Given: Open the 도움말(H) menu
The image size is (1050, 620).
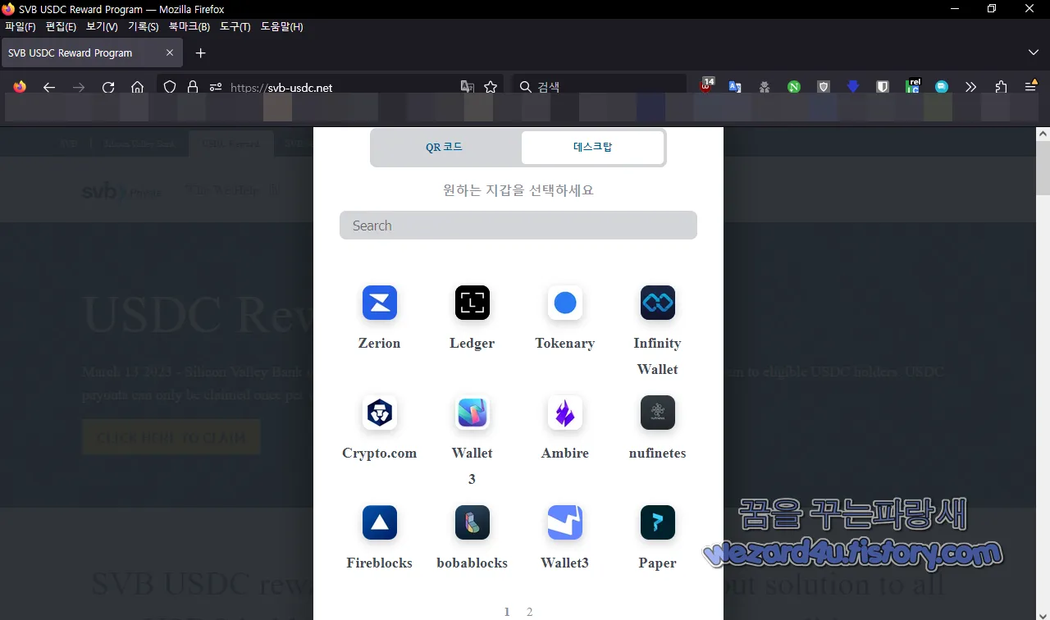Looking at the screenshot, I should (281, 27).
